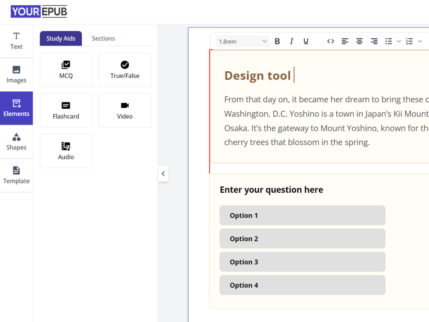Viewport: 429px width, 322px height.
Task: Click the paragraph about Yoshino
Action: tap(326, 121)
